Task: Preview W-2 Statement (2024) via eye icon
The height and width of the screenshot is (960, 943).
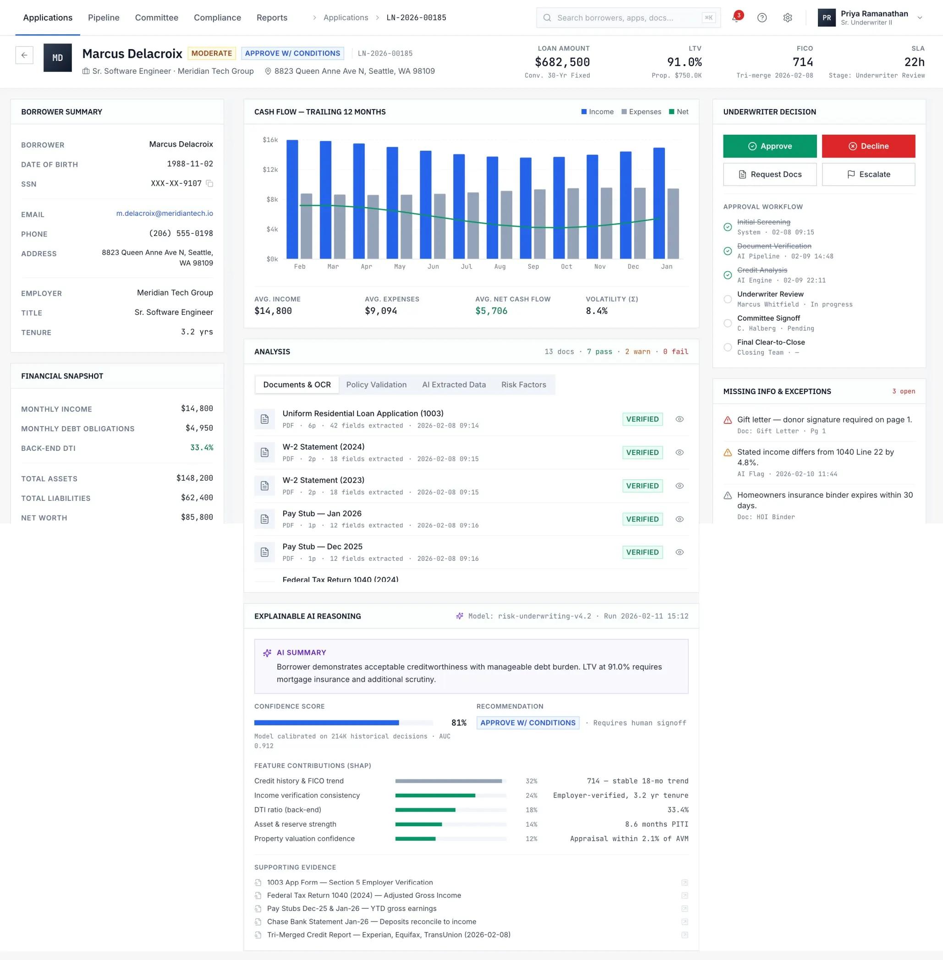Action: point(680,452)
